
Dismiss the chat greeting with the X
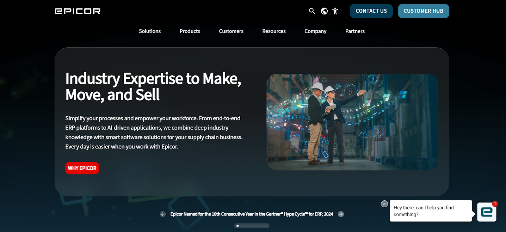coord(385,204)
